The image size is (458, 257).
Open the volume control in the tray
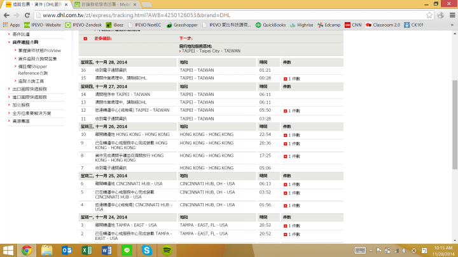(x=405, y=251)
